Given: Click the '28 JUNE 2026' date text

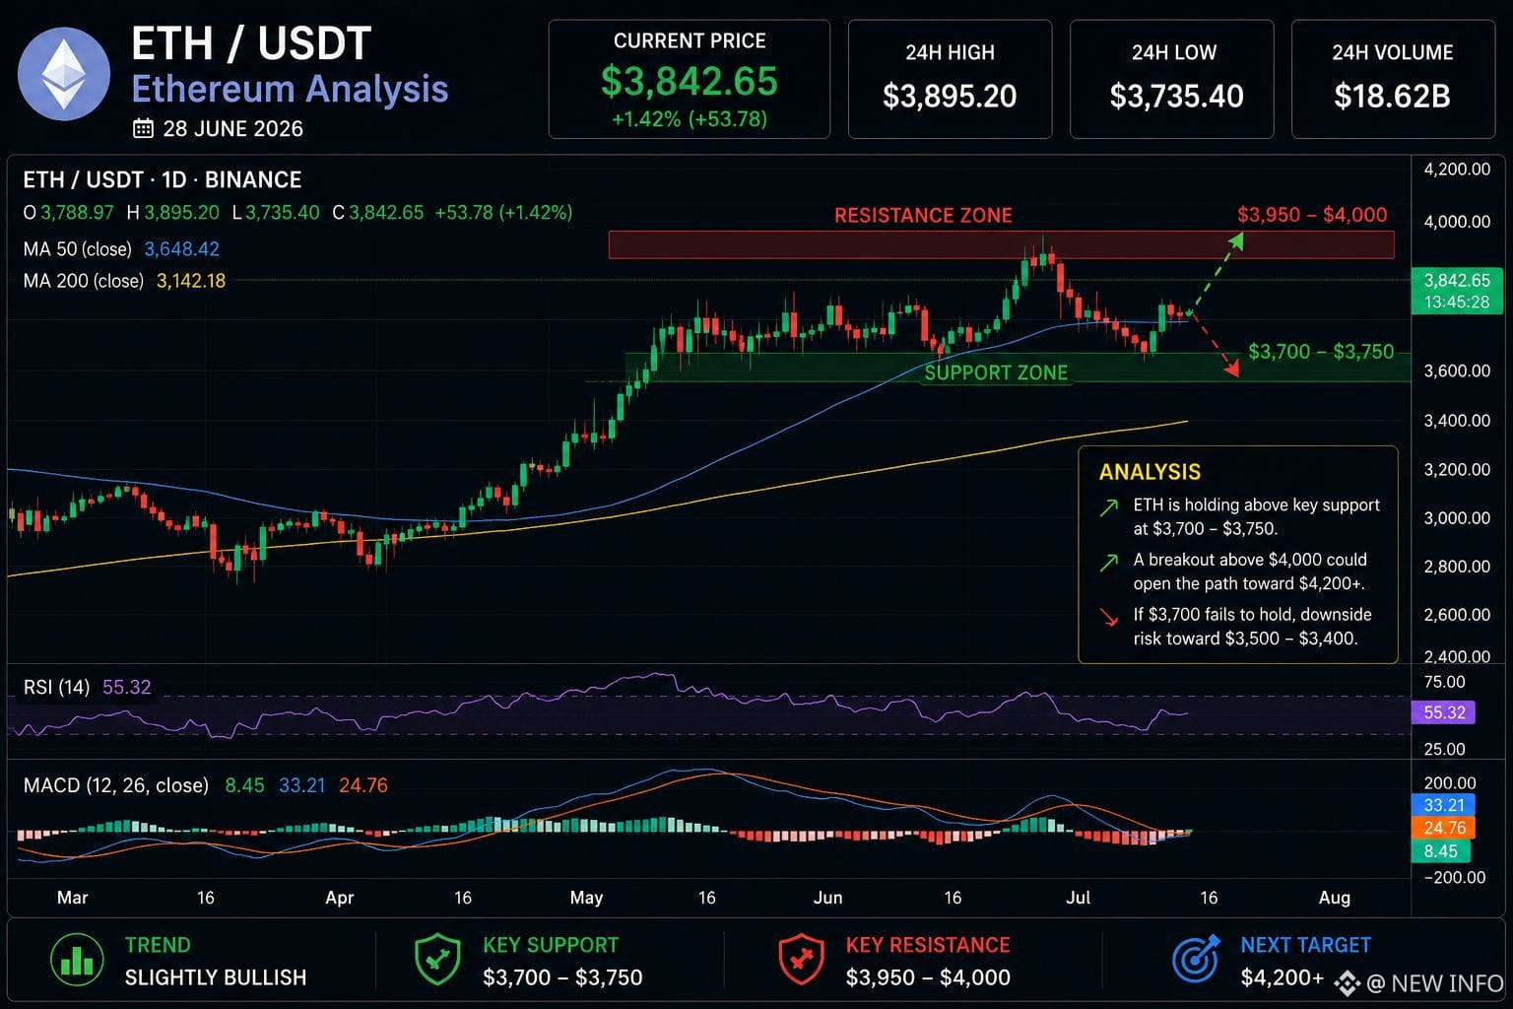Looking at the screenshot, I should point(233,128).
